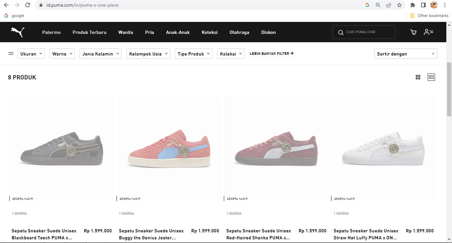Open the Olahraga navigation menu
Viewport: 452px width, 243px height.
[x=239, y=32]
